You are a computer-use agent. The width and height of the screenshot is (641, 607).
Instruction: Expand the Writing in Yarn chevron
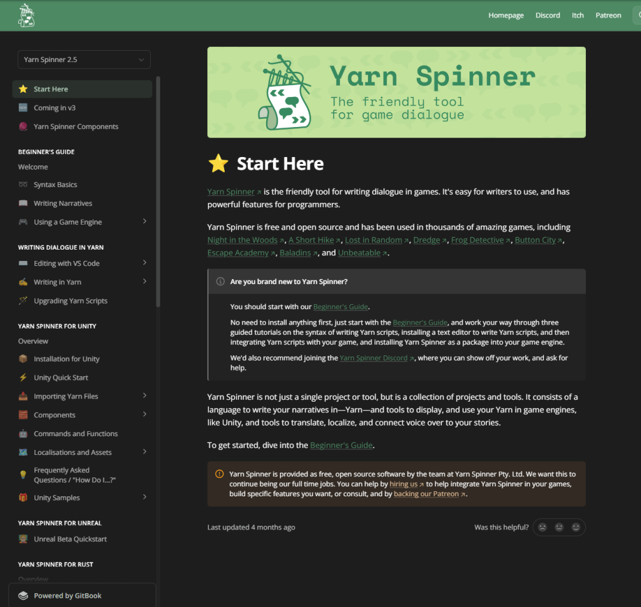(x=145, y=282)
